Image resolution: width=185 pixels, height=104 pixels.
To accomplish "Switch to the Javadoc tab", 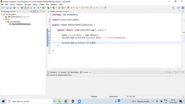I will tap(62, 72).
